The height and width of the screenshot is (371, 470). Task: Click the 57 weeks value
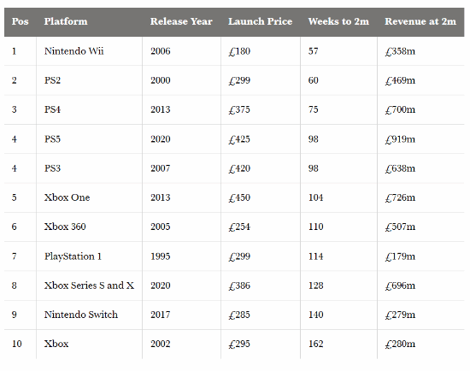click(x=314, y=51)
